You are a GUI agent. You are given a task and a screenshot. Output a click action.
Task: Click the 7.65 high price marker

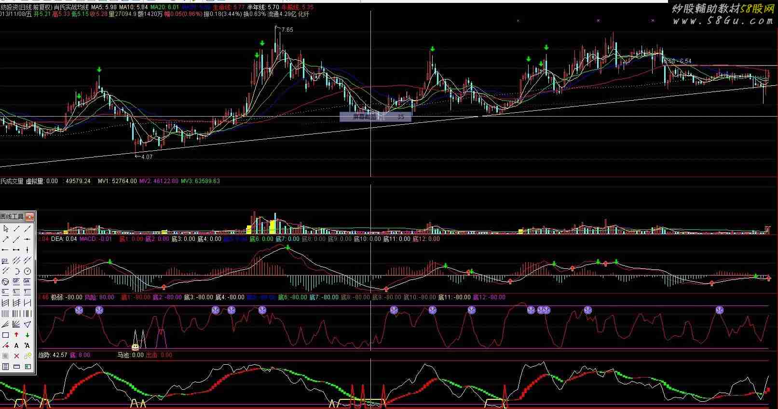point(287,30)
